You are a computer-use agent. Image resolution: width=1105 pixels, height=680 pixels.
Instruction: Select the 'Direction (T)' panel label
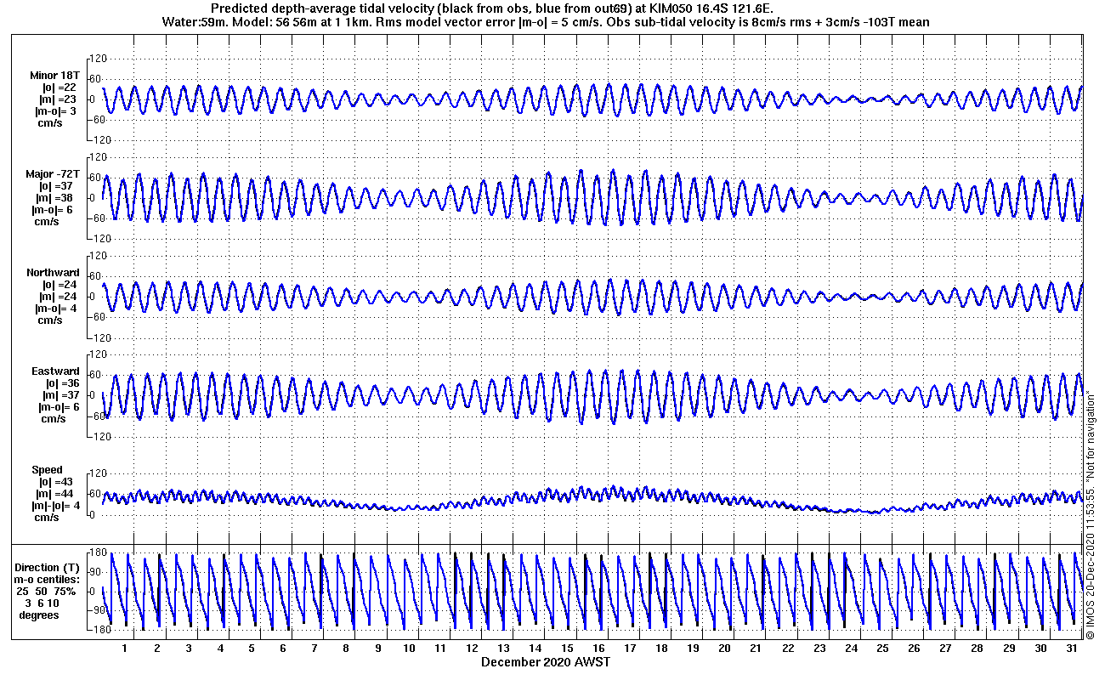tap(48, 567)
